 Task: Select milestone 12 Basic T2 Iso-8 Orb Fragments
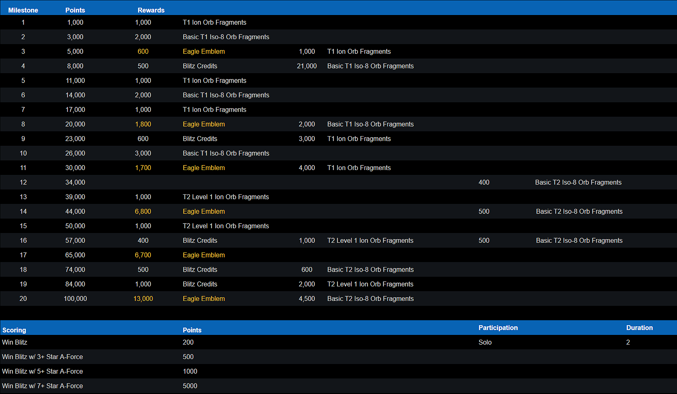click(x=578, y=182)
